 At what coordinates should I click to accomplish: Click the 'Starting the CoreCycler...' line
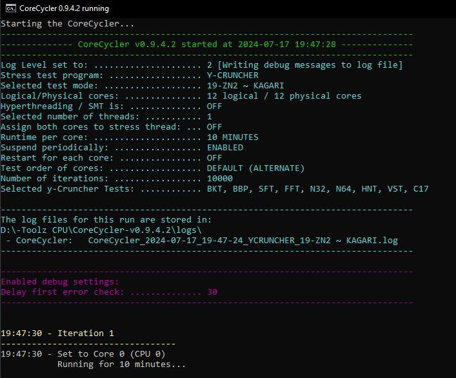[68, 24]
